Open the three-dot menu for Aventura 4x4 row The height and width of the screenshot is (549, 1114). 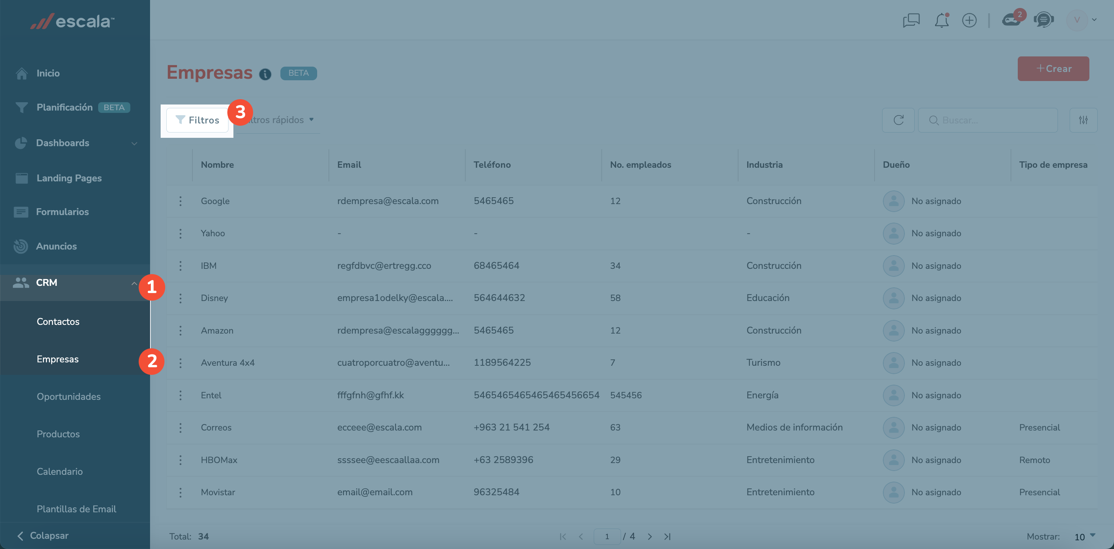pyautogui.click(x=180, y=363)
